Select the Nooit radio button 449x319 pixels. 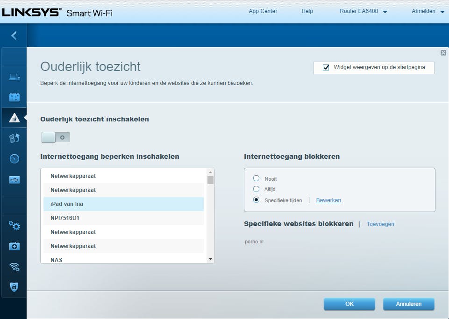[257, 178]
